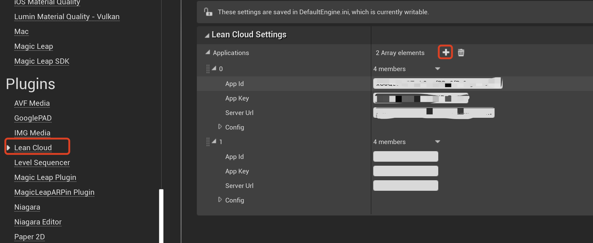Open the Lean Cloud plugin settings
The height and width of the screenshot is (243, 593).
33,148
